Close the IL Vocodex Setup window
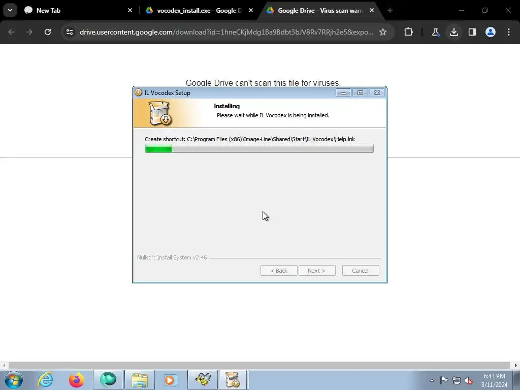 pos(377,93)
